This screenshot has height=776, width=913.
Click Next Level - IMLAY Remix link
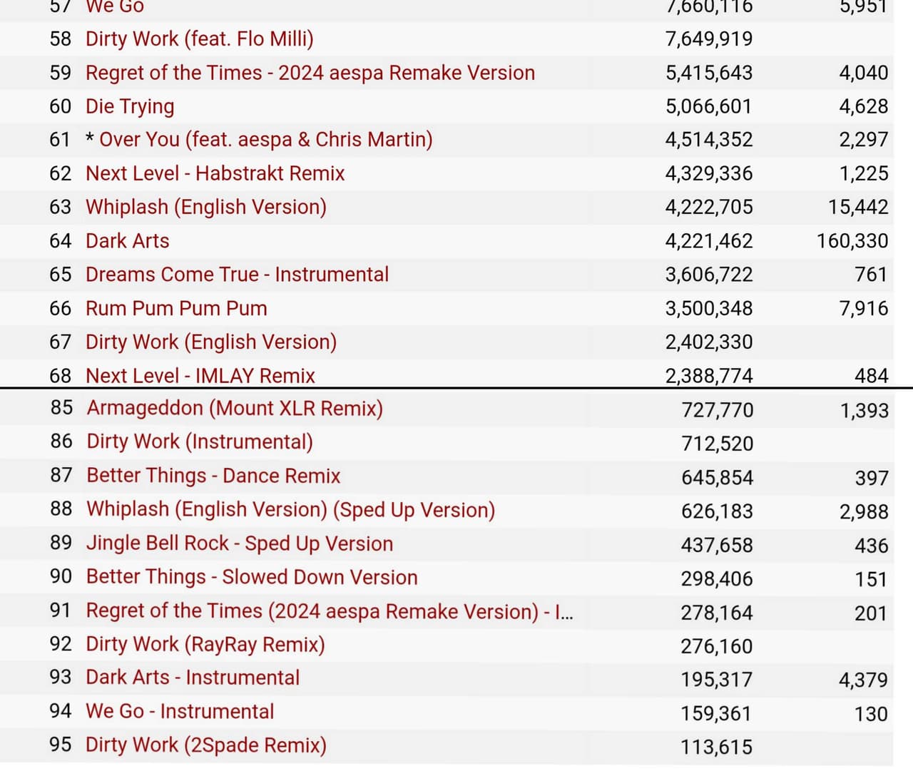click(x=200, y=376)
